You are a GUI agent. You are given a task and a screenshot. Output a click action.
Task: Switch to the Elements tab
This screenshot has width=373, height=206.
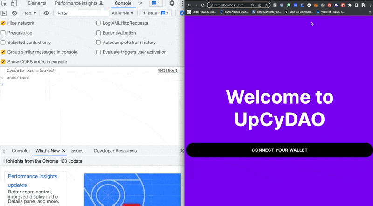click(37, 3)
